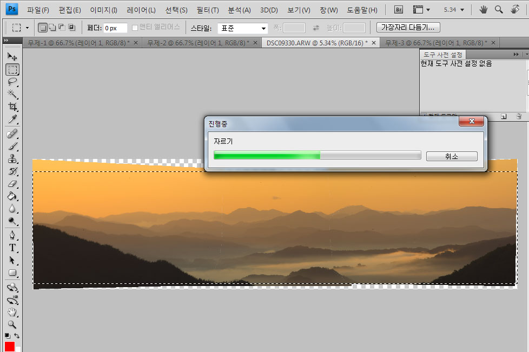Select the Move tool
The image size is (529, 352).
pos(12,56)
